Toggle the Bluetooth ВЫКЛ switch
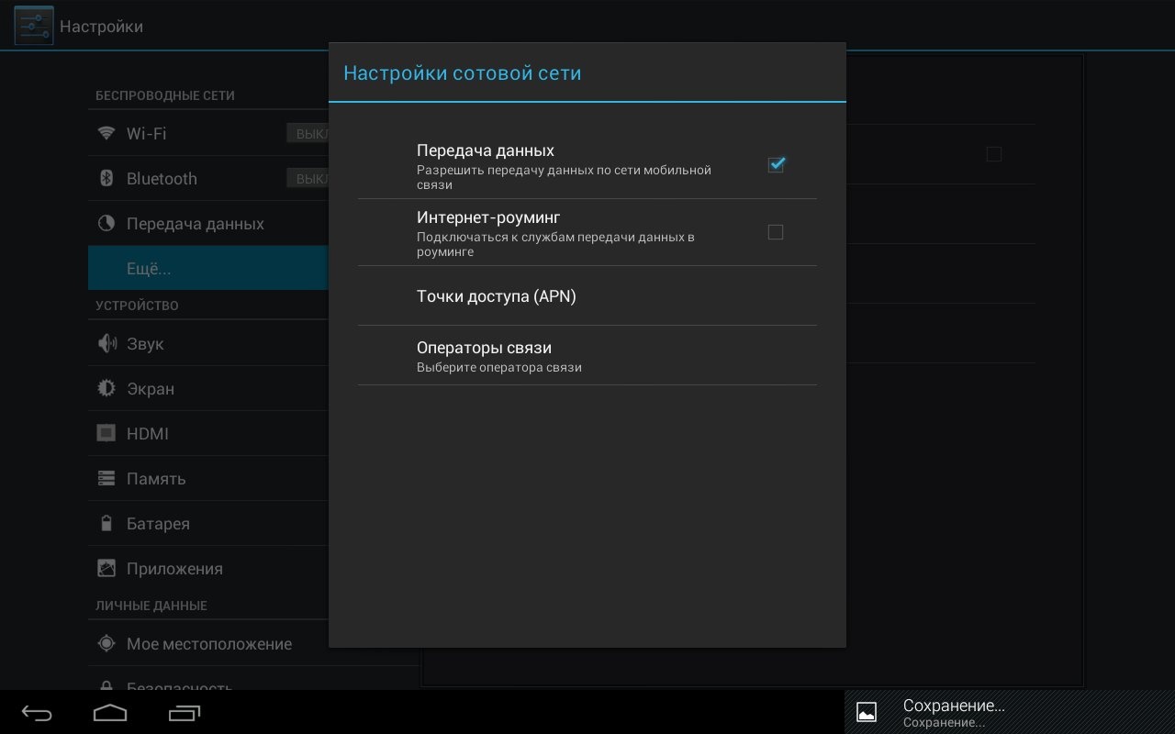Screen dimensions: 1175x734 coord(308,179)
